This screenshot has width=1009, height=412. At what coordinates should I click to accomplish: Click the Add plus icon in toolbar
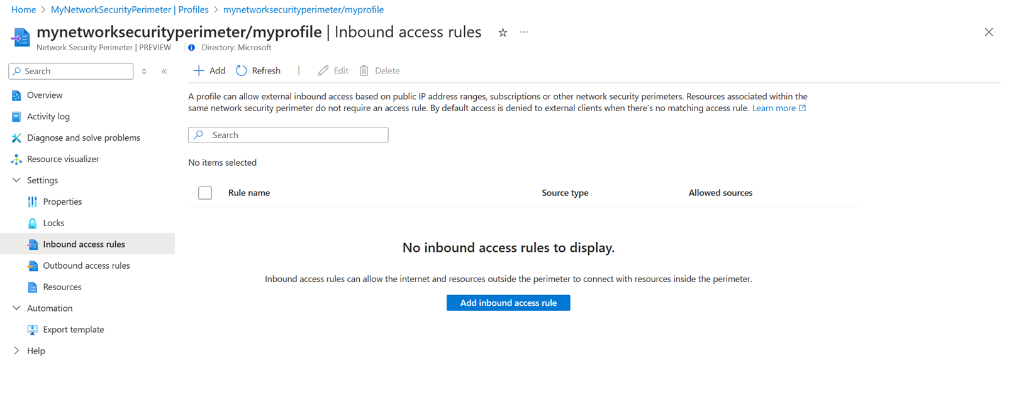(x=199, y=71)
